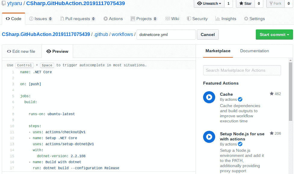This screenshot has height=174, width=294.
Task: Switch to the Actions tab
Action: (113, 19)
